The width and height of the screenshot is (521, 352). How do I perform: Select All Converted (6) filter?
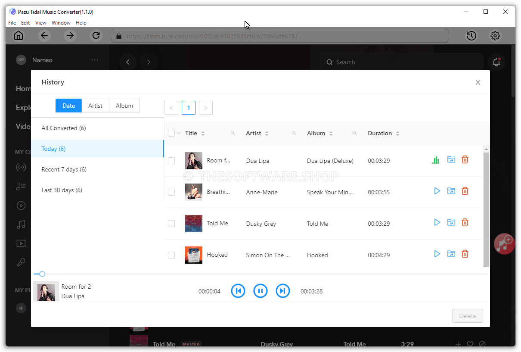[x=97, y=128]
